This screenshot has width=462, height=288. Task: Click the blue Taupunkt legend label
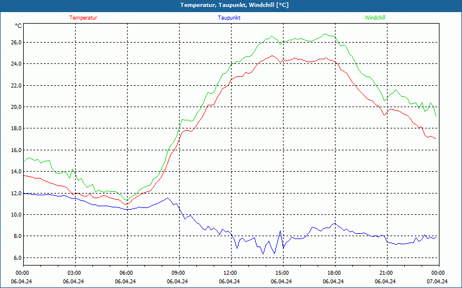[229, 18]
